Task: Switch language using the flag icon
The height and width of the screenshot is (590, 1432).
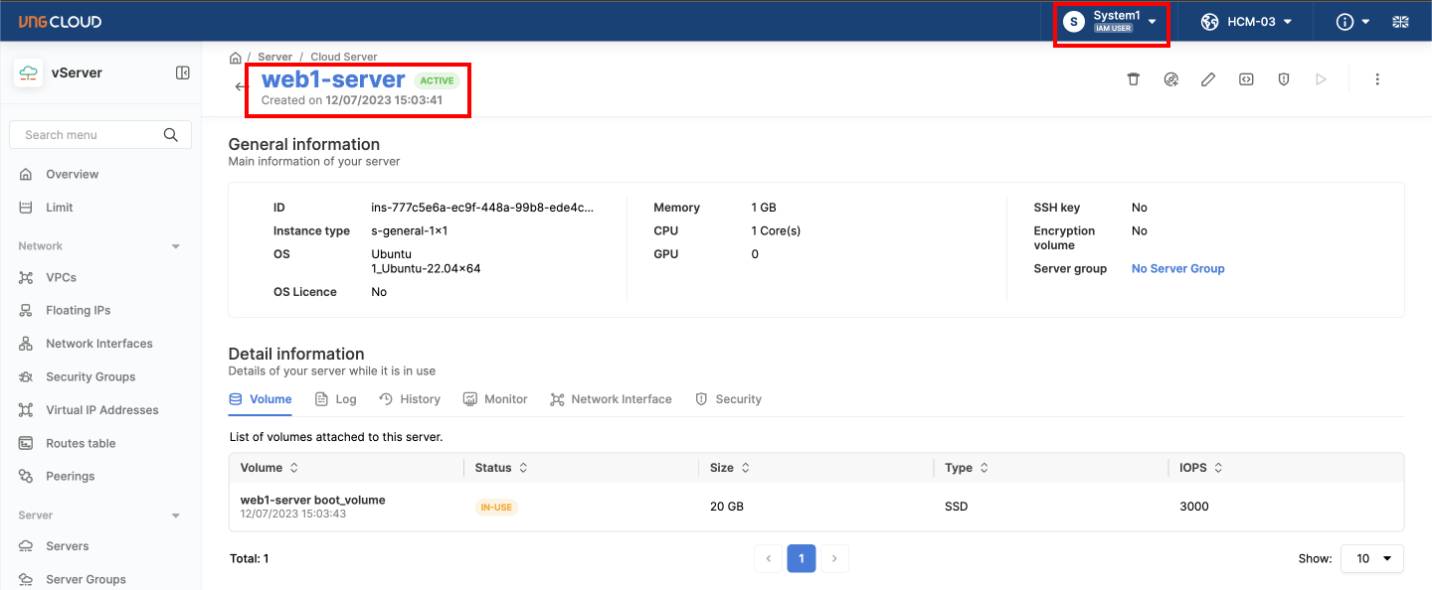Action: coord(1400,22)
